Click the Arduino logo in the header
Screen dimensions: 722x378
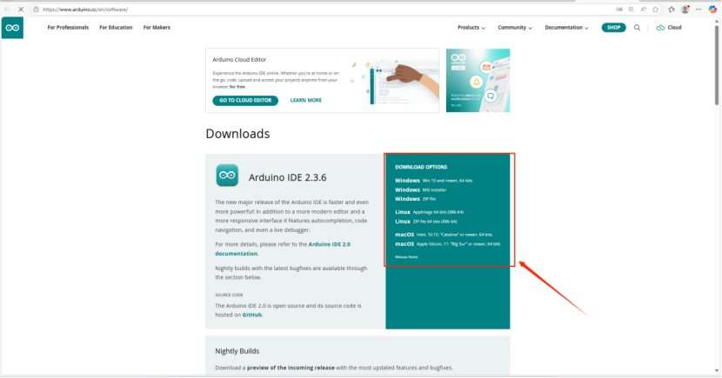[x=12, y=28]
